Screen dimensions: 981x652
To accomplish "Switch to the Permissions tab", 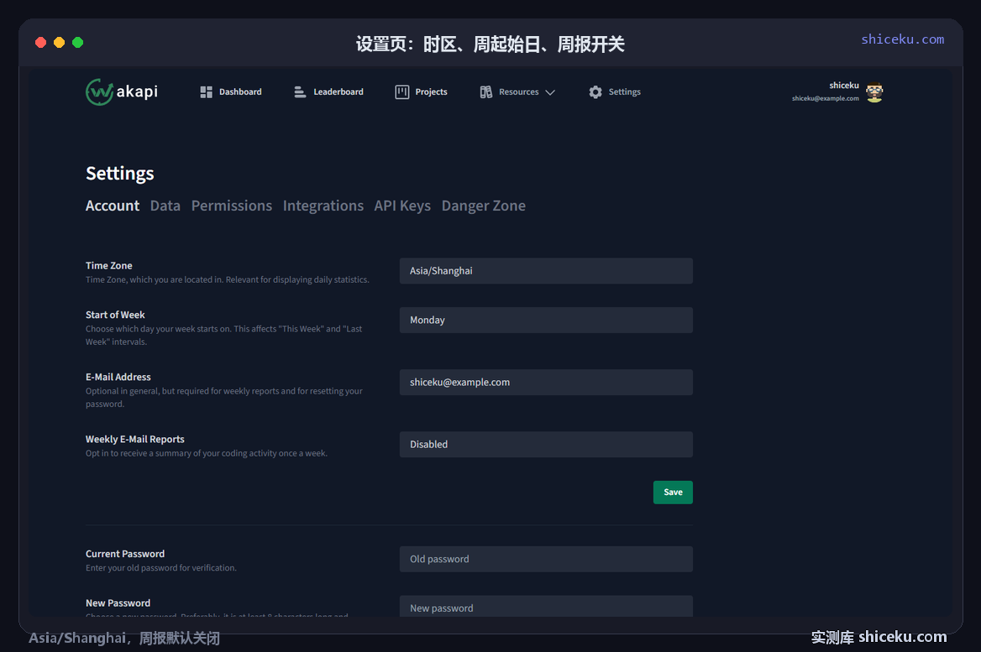I will [x=232, y=206].
